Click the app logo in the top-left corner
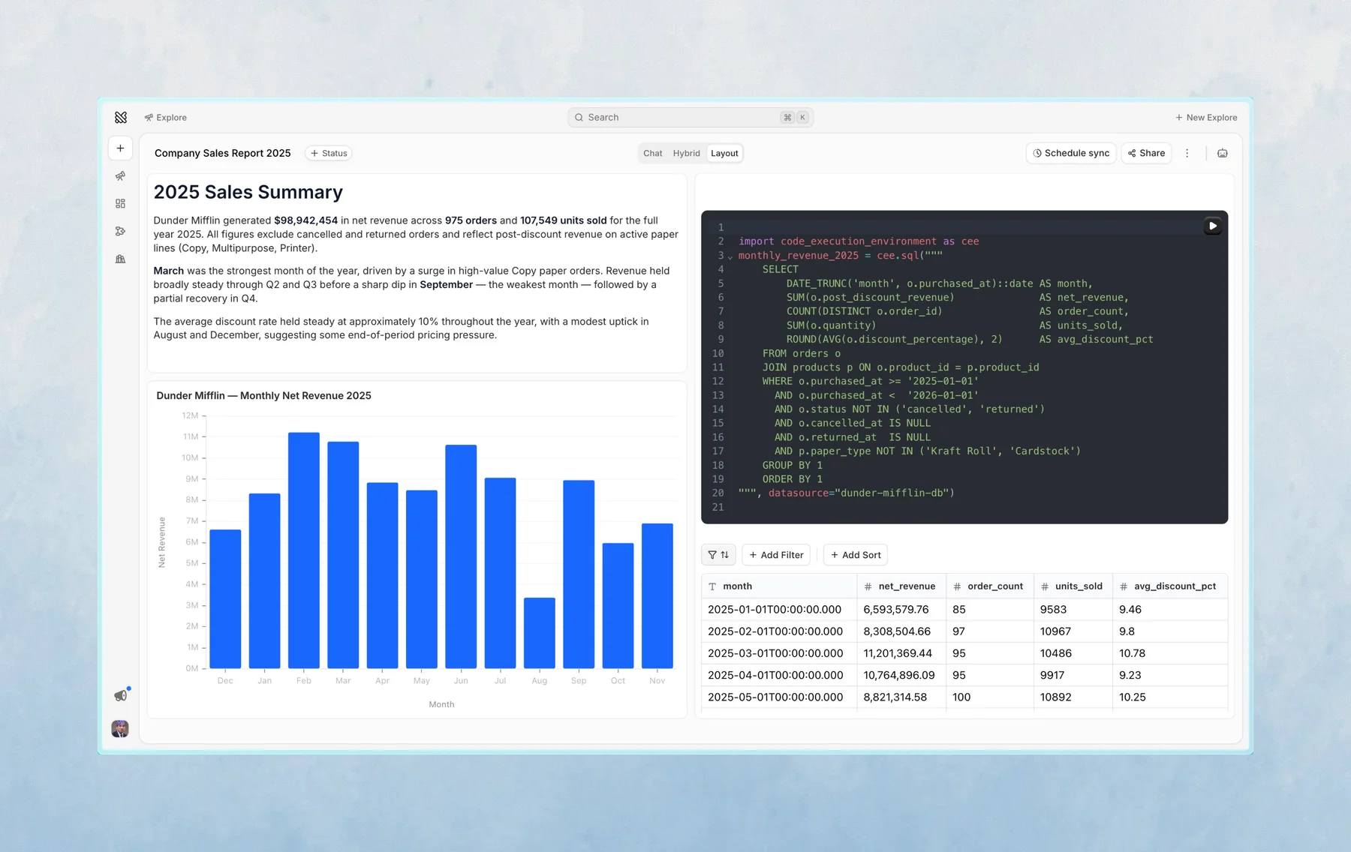Screen dimensions: 1351x852 coord(121,117)
